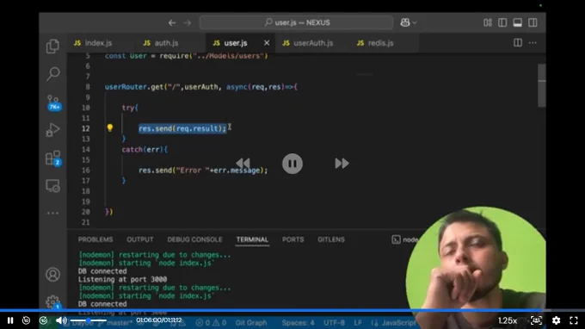Open the Copilot dropdown chevron

pyautogui.click(x=414, y=22)
